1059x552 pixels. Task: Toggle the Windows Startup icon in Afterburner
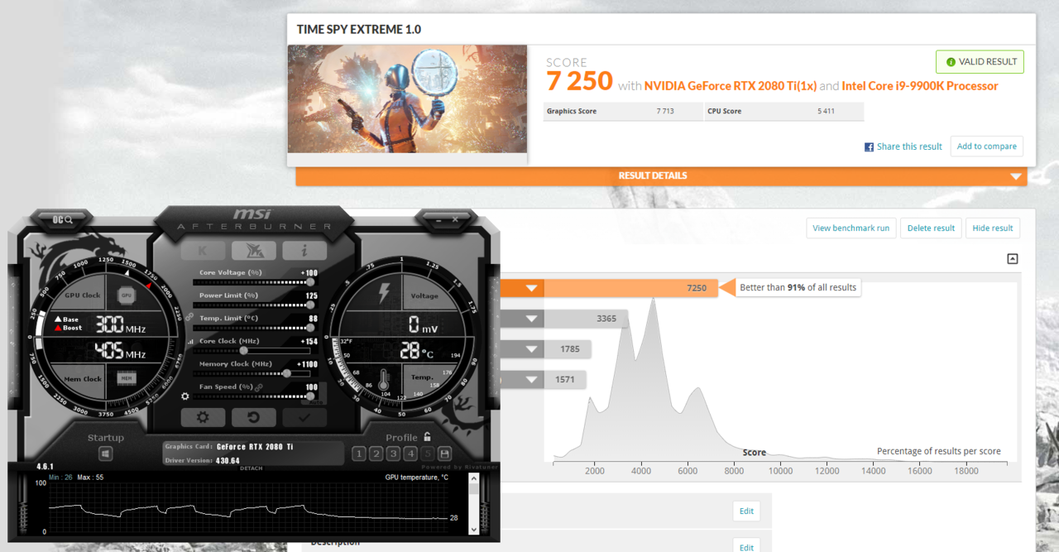(105, 454)
